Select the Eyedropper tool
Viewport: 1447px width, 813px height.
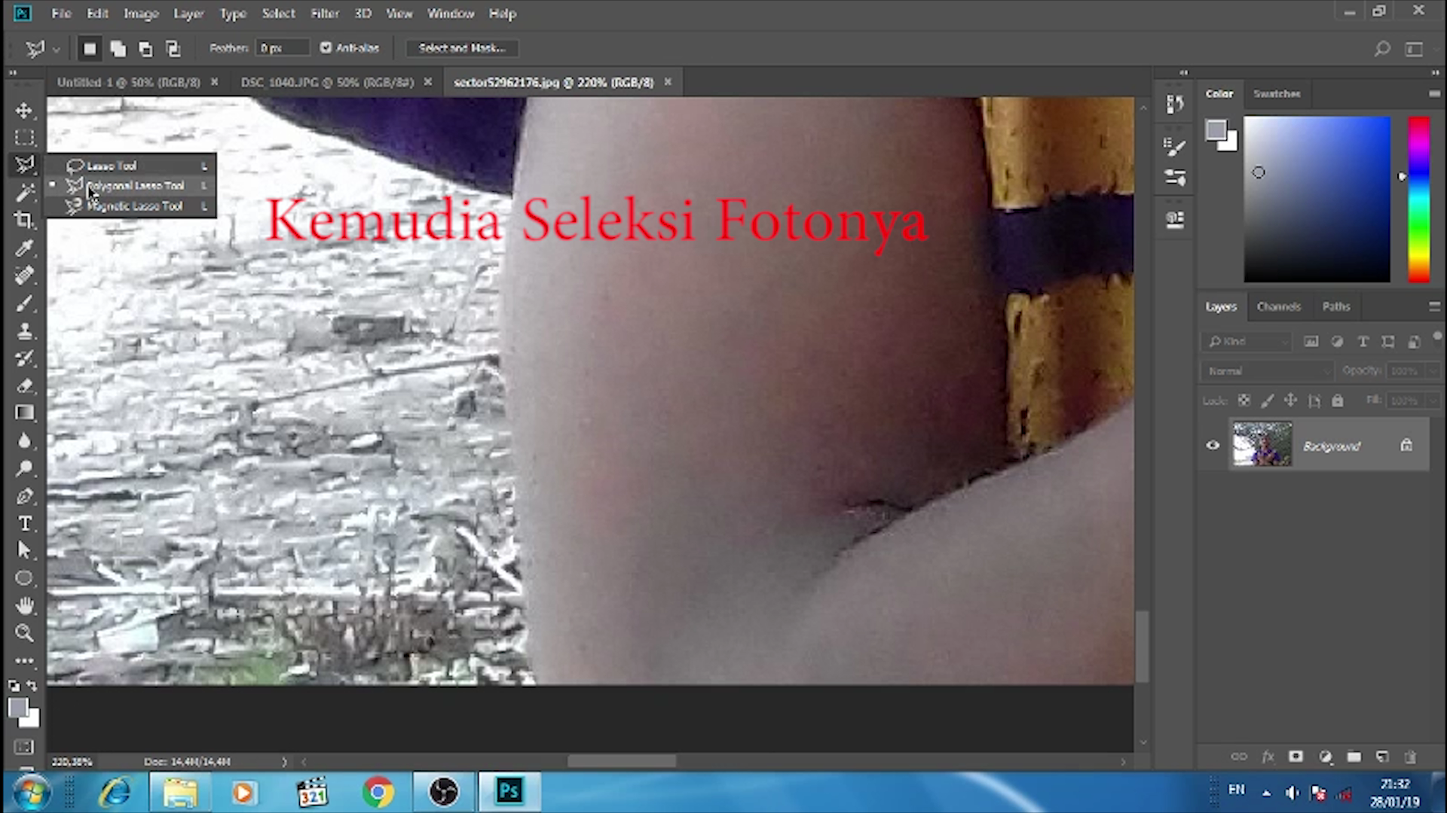[24, 248]
